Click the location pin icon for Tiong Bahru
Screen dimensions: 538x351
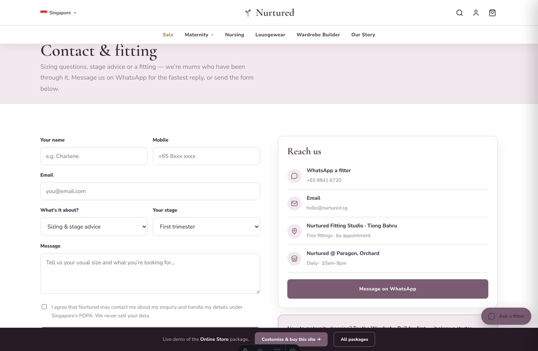click(294, 231)
